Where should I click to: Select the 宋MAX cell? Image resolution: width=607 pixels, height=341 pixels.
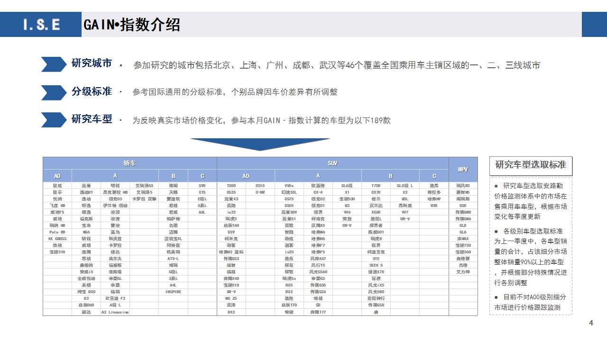click(463, 239)
